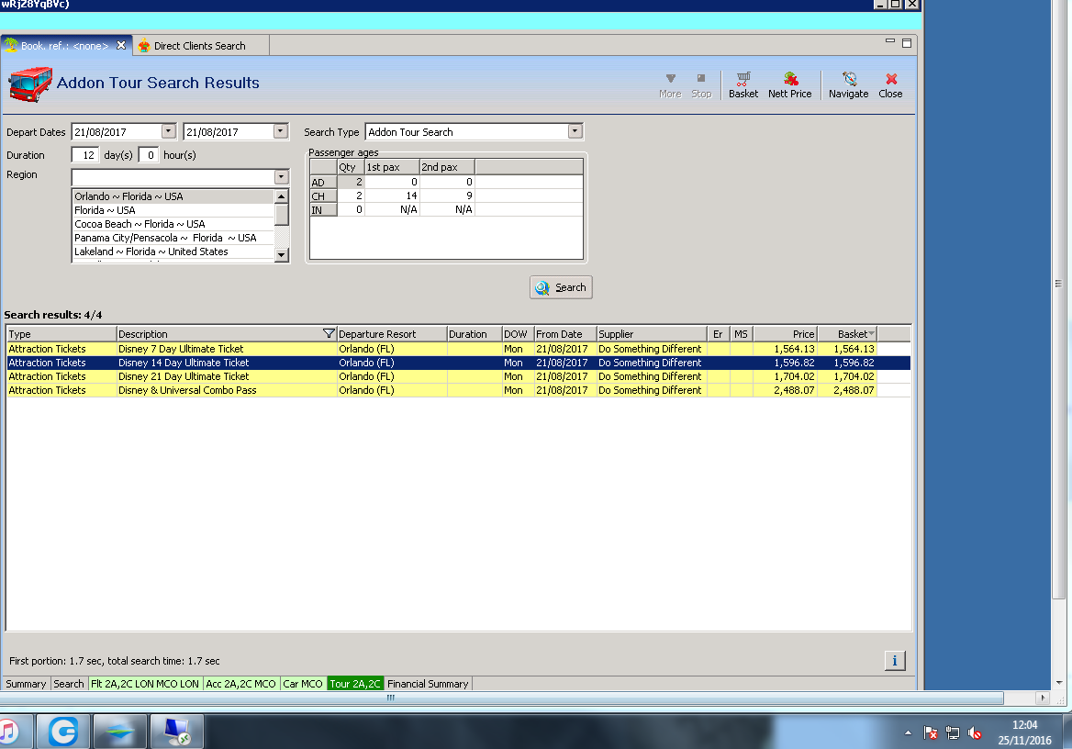Sort by From Date column header
The width and height of the screenshot is (1072, 749).
coord(565,334)
